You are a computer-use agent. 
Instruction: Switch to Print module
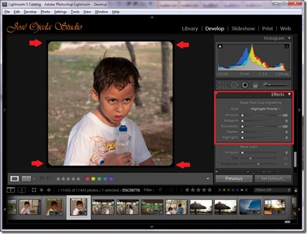click(x=267, y=28)
